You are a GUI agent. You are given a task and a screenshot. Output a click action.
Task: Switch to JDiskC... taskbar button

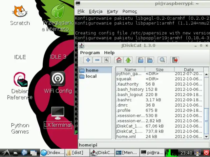click(x=102, y=153)
